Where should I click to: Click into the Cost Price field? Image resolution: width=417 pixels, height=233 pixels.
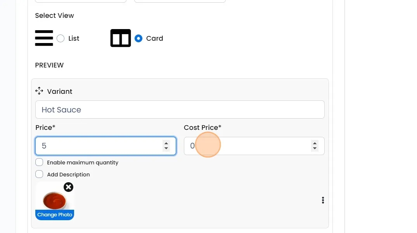coord(248,146)
